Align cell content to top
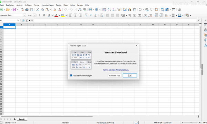 point(86,15)
